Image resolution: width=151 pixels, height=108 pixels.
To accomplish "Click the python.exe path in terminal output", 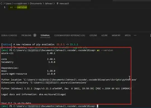I will point(80,80).
